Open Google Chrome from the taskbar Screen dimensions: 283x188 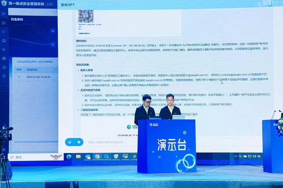click(97, 156)
